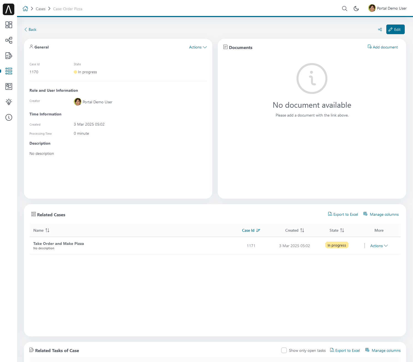Toggle dark mode with moon icon
This screenshot has width=413, height=362.
(356, 9)
